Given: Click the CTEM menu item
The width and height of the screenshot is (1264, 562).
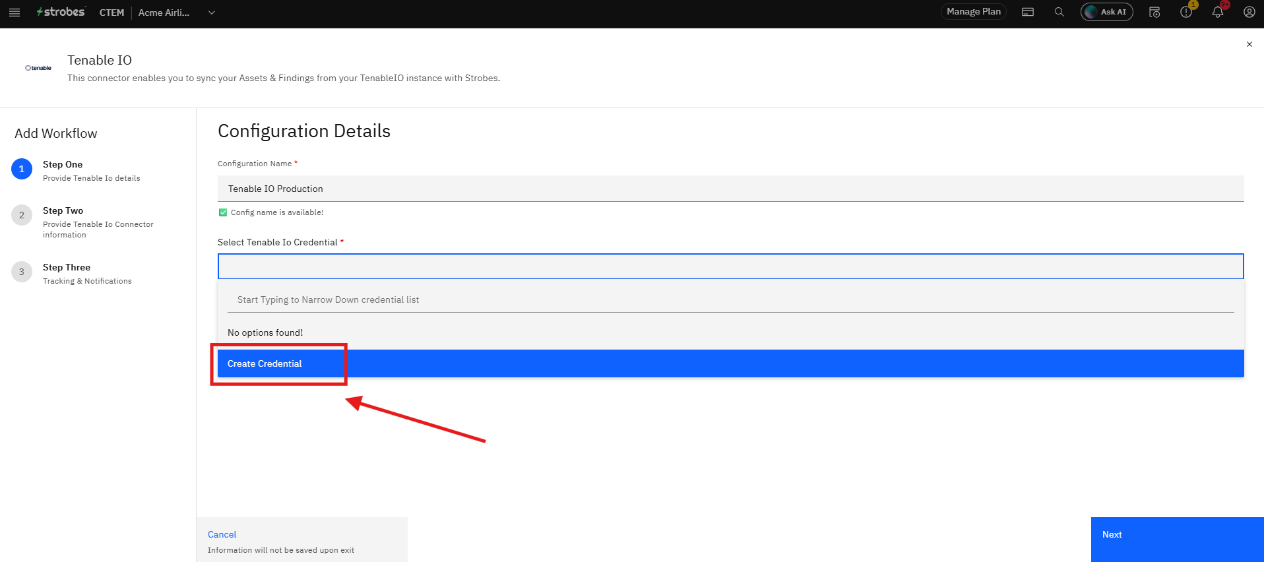Looking at the screenshot, I should [x=111, y=13].
